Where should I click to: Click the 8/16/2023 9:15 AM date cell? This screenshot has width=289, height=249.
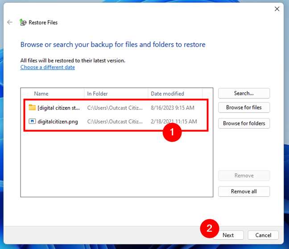172,108
